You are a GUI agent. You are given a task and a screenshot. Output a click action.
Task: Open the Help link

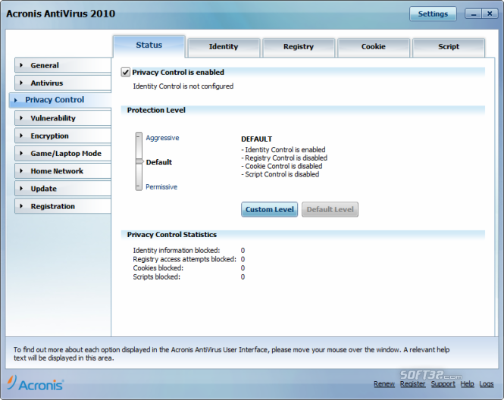(x=467, y=384)
